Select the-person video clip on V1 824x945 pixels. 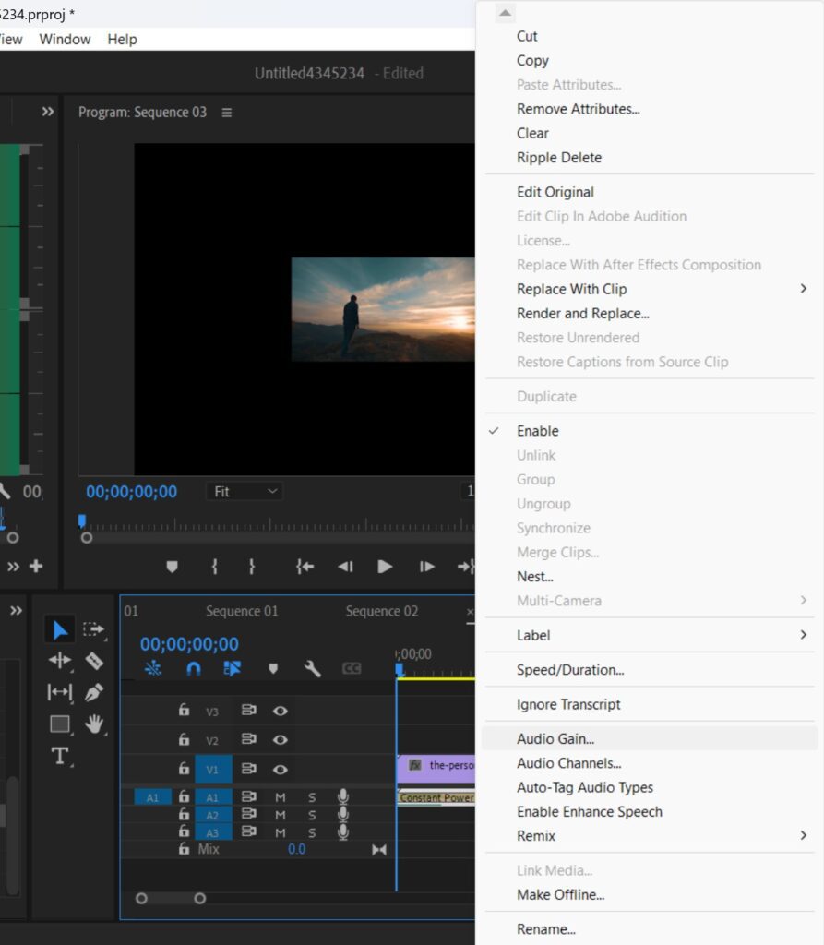tap(436, 769)
